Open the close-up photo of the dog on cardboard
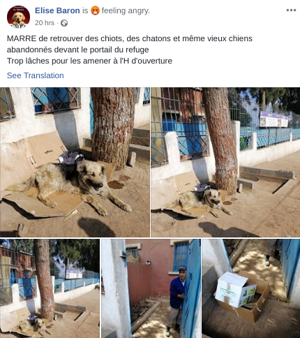Viewport: 300px width, 338px height. (75, 162)
